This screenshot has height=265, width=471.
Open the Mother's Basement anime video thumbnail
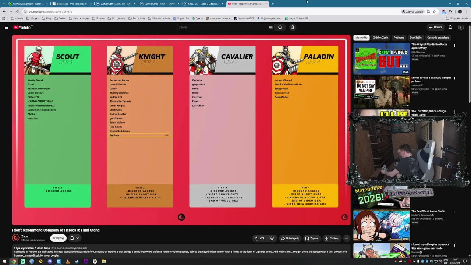point(382,225)
